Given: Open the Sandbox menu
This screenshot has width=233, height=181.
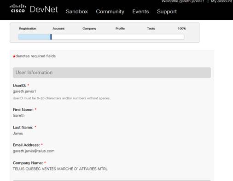Looking at the screenshot, I should tap(77, 11).
